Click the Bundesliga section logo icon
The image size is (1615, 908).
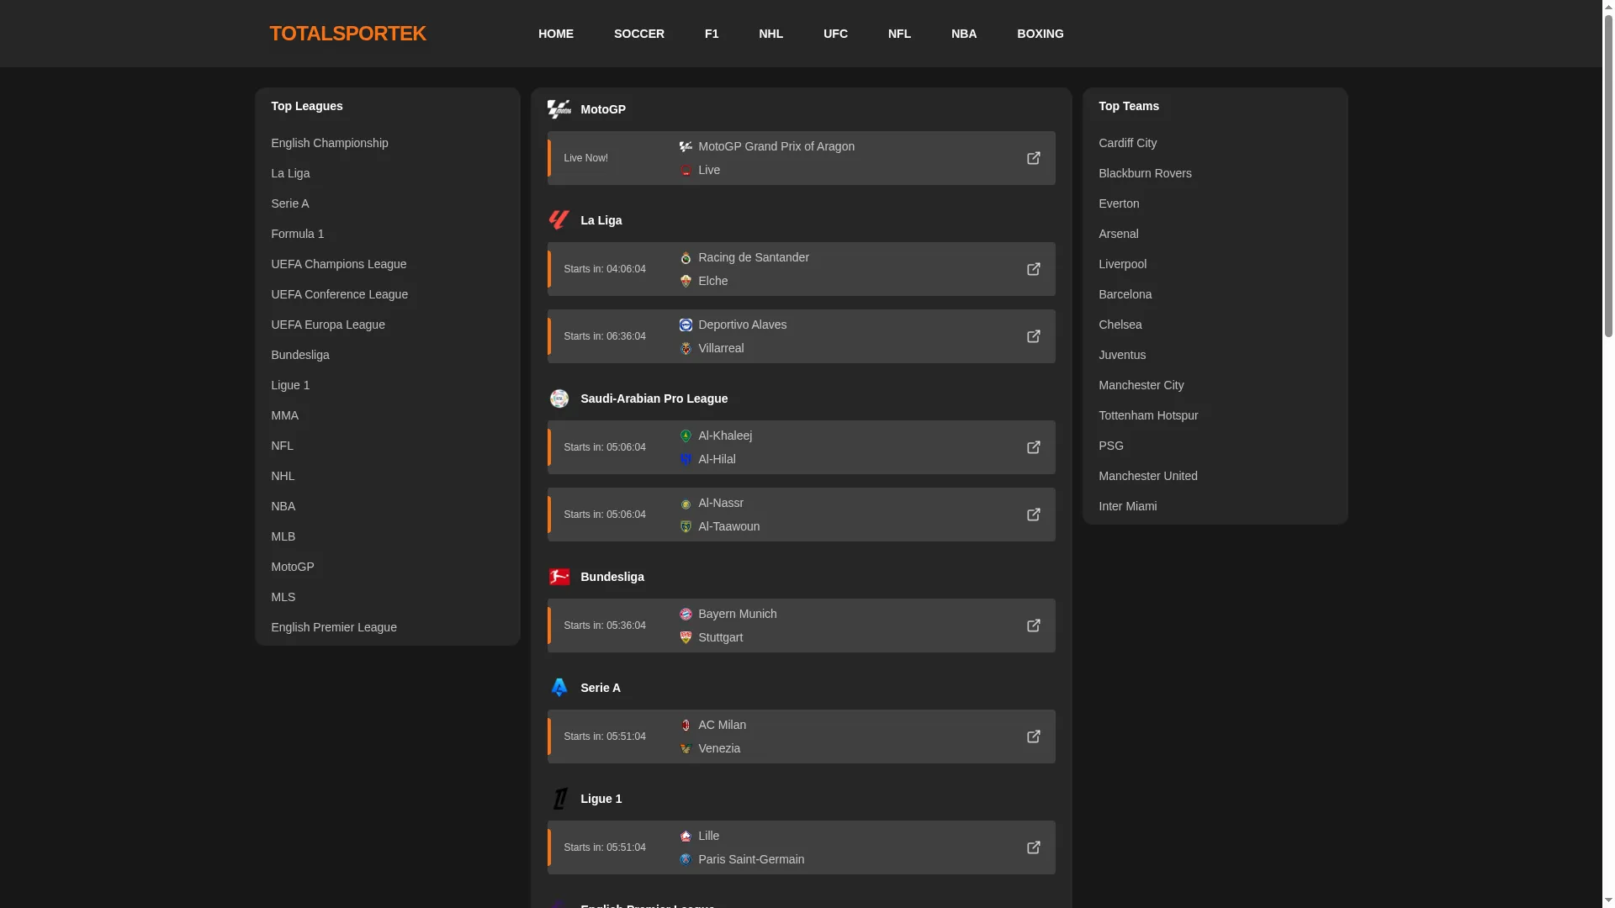pyautogui.click(x=559, y=577)
